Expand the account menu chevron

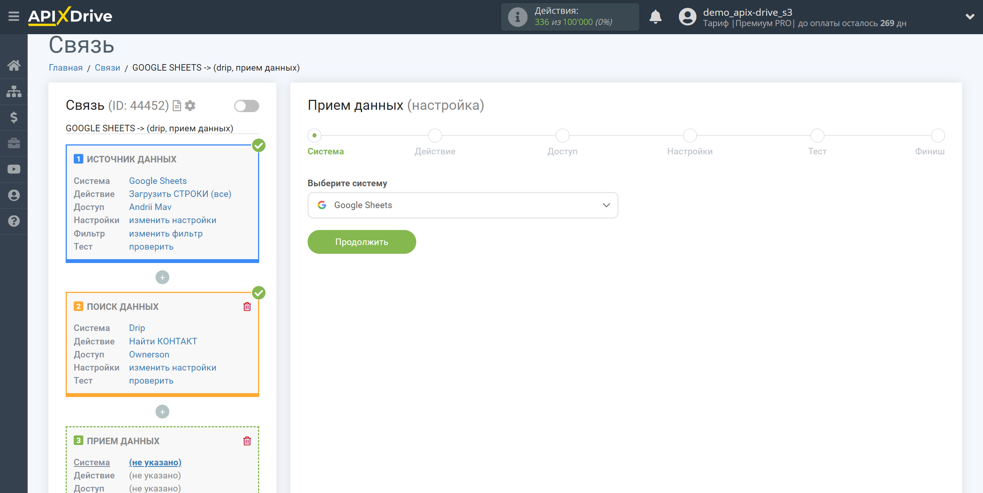pos(970,17)
